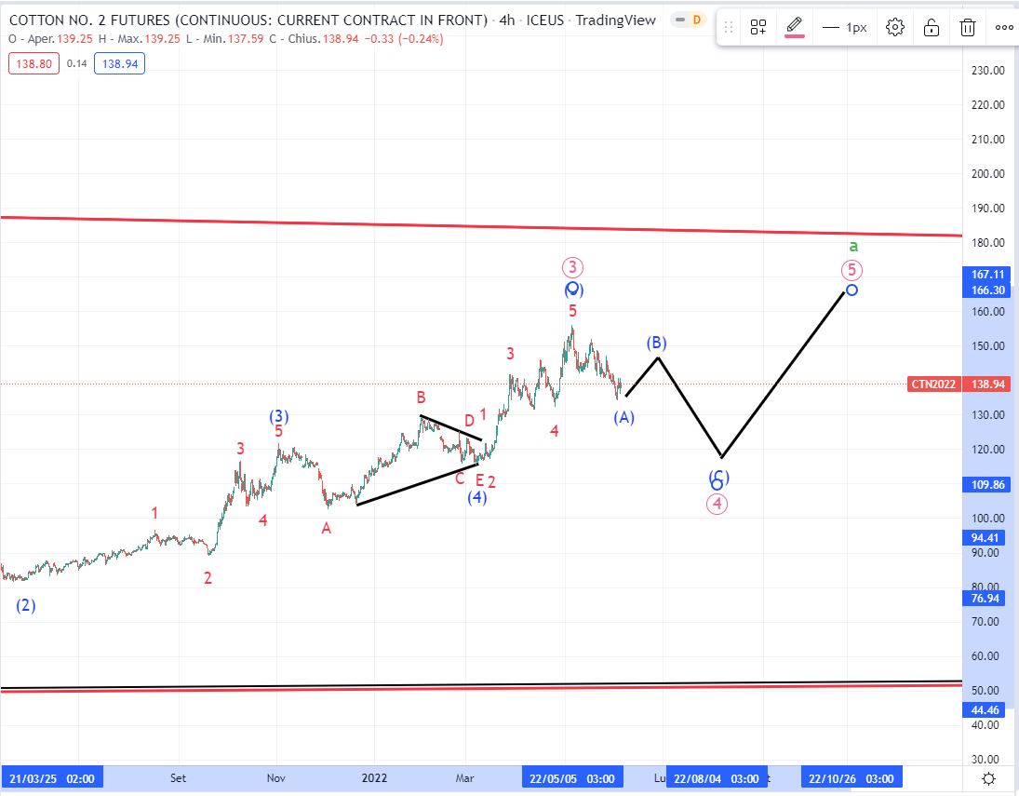
Task: Select the red A wave label
Action: (327, 529)
